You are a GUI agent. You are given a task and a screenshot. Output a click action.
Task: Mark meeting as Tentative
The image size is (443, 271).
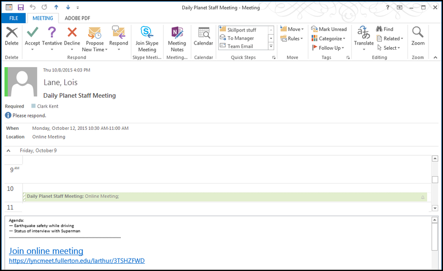(x=52, y=32)
